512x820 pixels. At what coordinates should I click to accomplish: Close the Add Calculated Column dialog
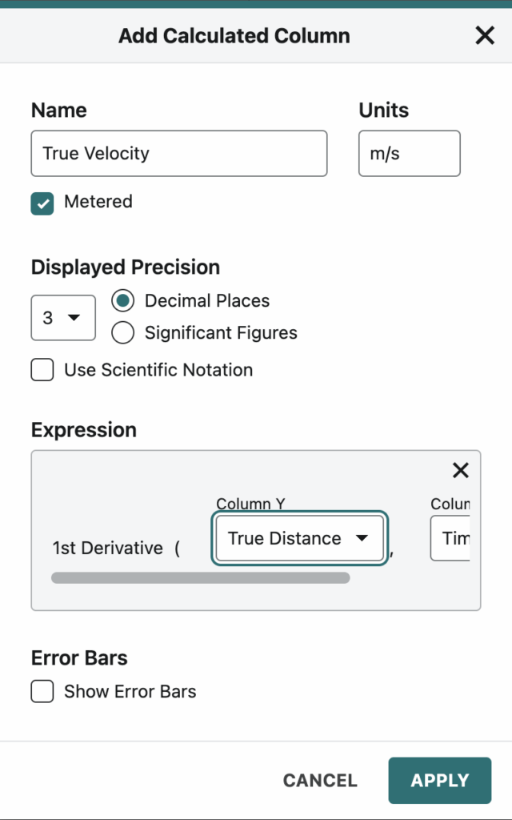tap(485, 35)
